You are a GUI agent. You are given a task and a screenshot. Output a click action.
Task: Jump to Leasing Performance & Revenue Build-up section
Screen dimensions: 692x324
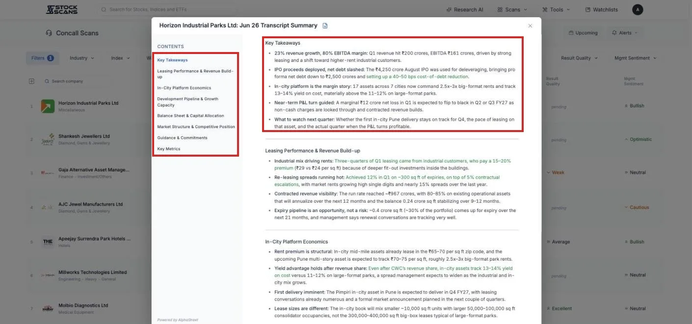195,74
